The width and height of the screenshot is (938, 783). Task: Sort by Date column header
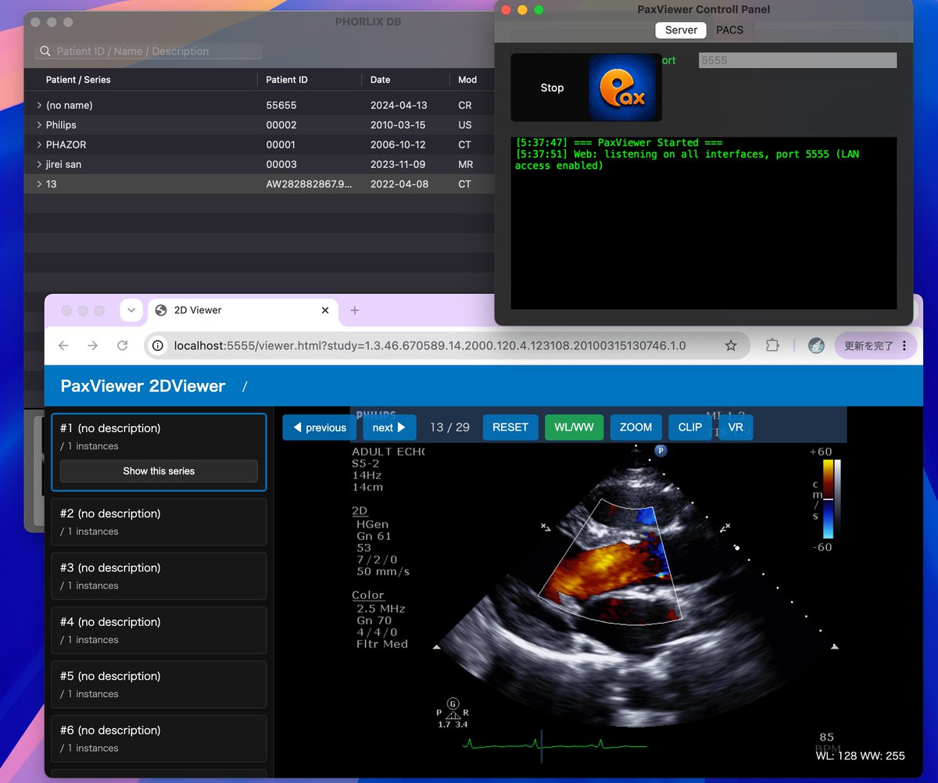click(380, 80)
